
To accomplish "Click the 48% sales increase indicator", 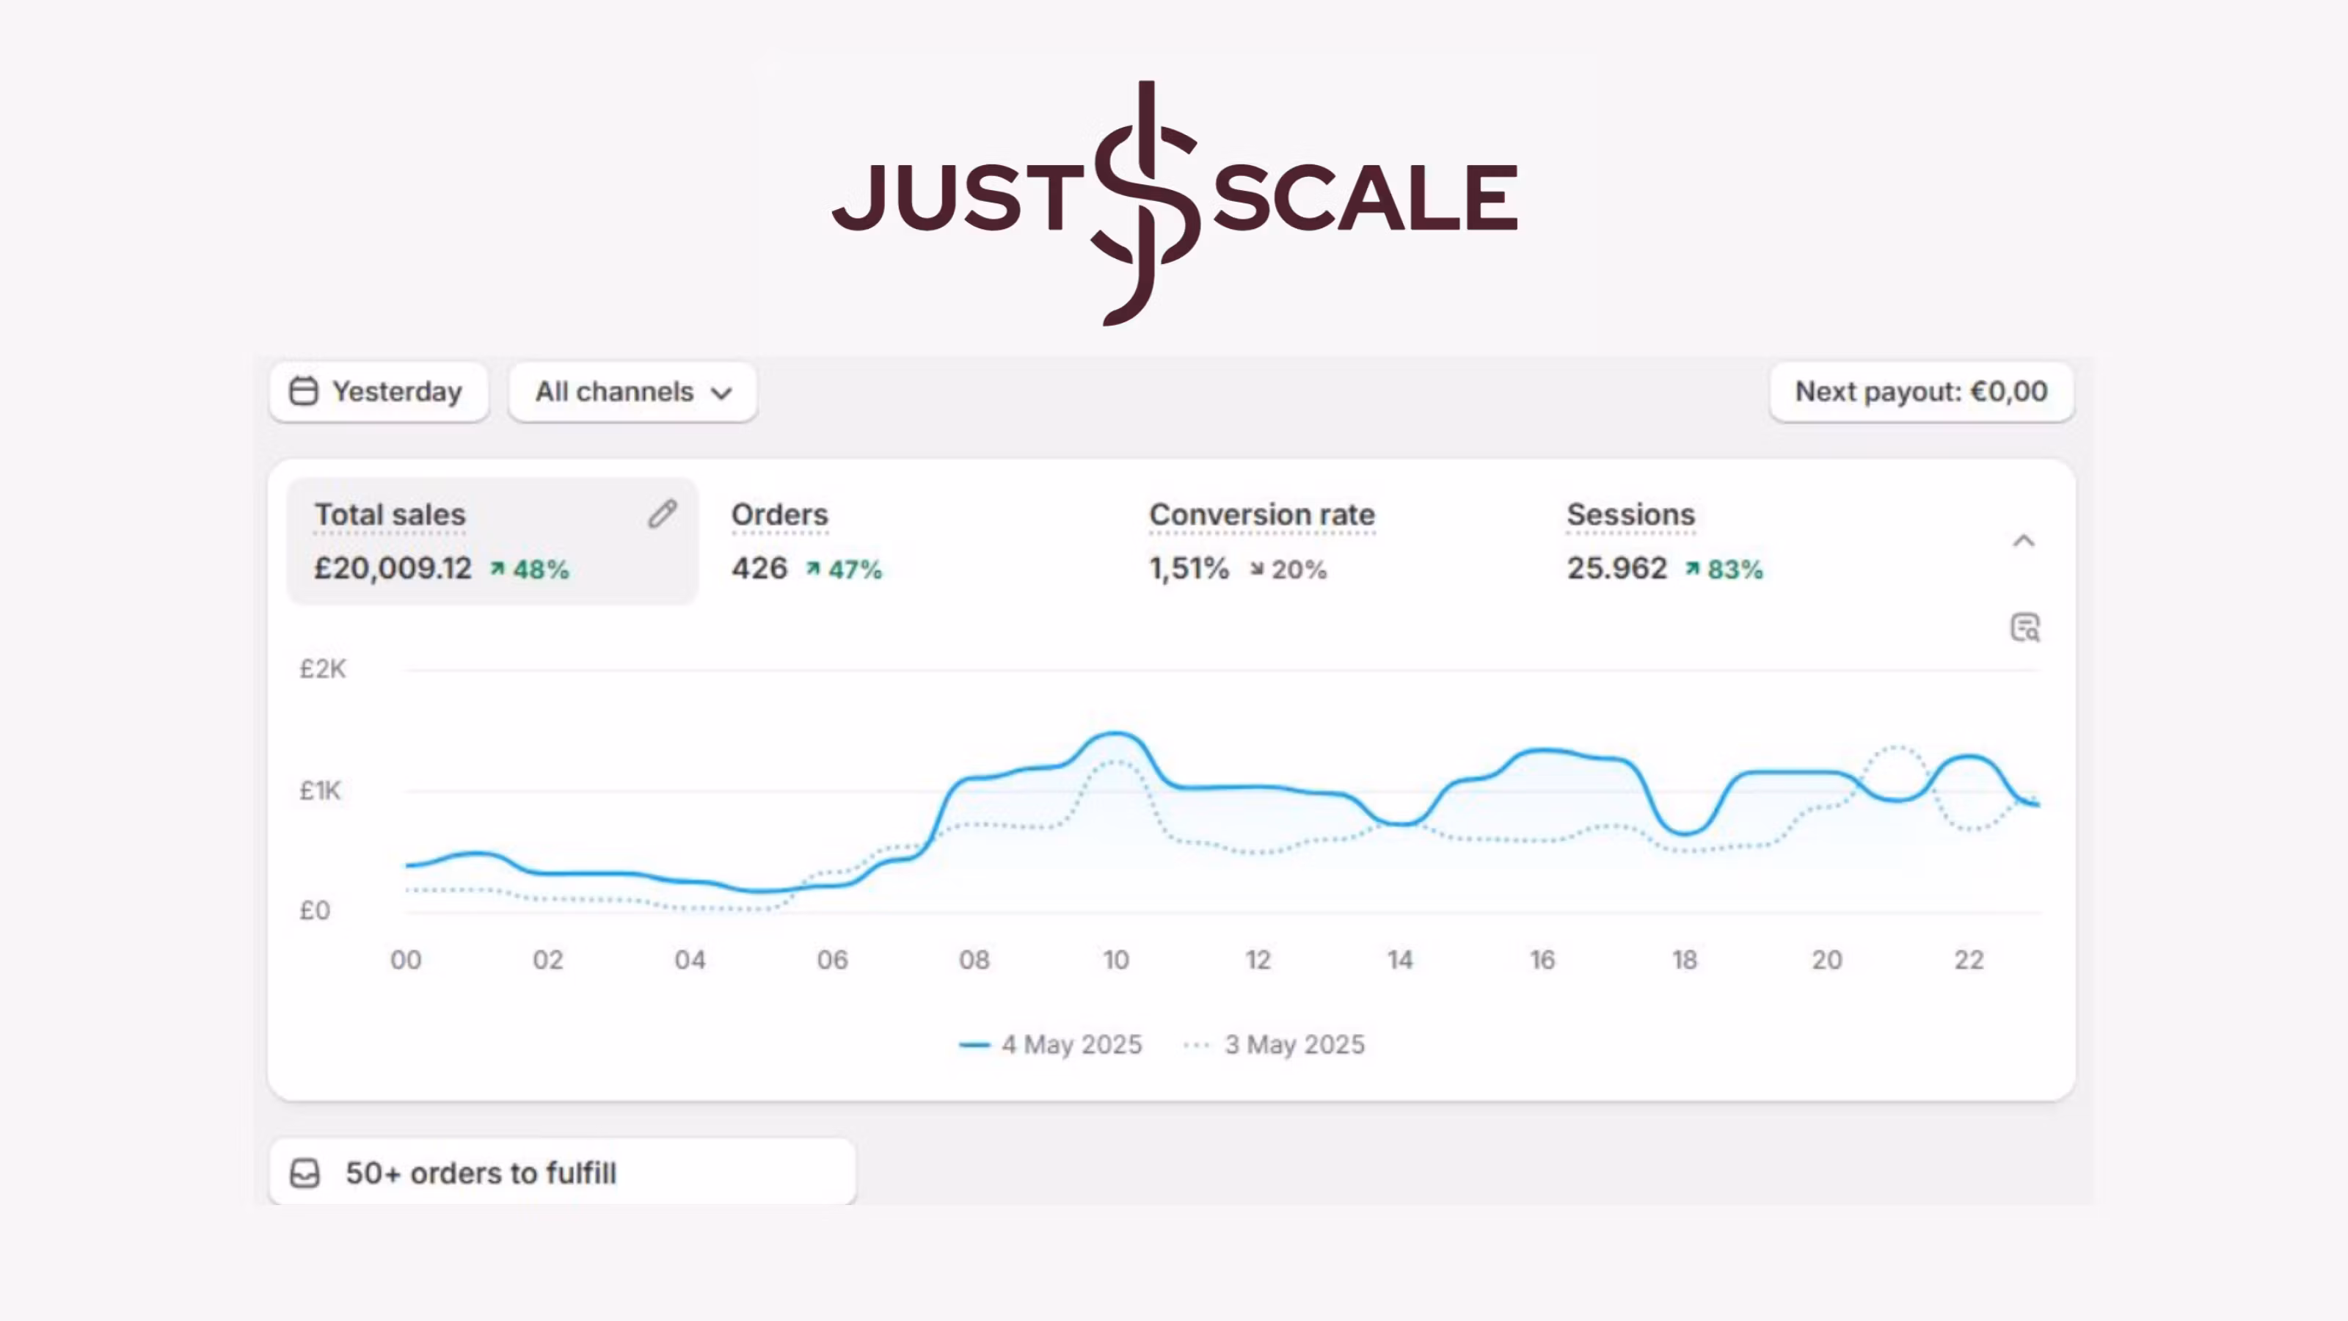I will click(x=530, y=569).
